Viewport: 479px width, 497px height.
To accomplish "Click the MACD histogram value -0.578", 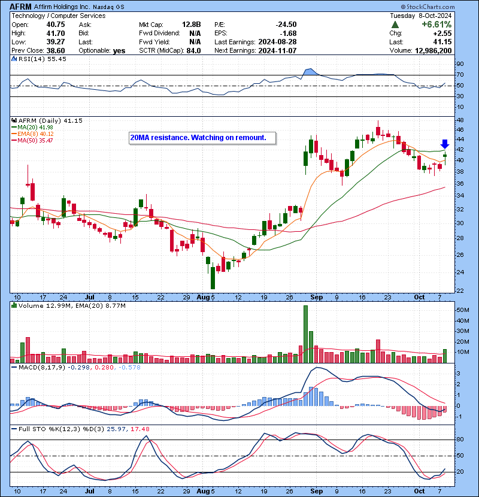I will (x=129, y=368).
